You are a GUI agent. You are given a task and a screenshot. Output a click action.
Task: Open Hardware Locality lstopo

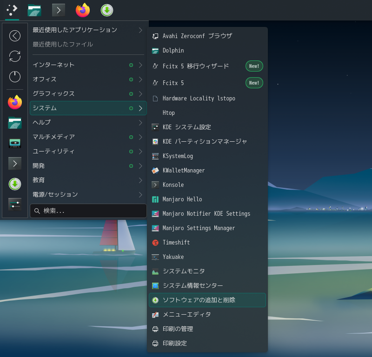click(x=207, y=99)
